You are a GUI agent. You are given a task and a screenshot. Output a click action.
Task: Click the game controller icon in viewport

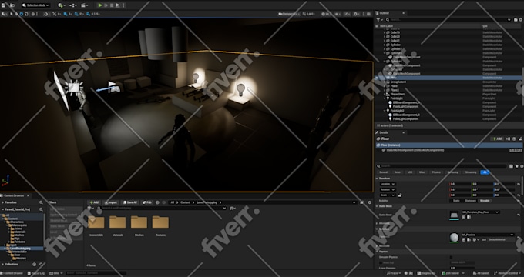coord(115,89)
